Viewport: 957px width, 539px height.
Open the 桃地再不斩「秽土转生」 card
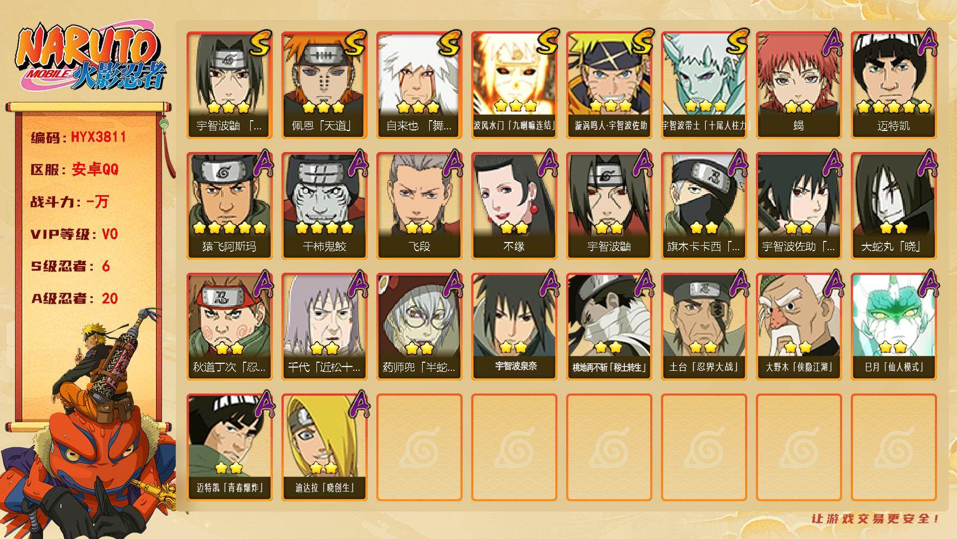609,327
